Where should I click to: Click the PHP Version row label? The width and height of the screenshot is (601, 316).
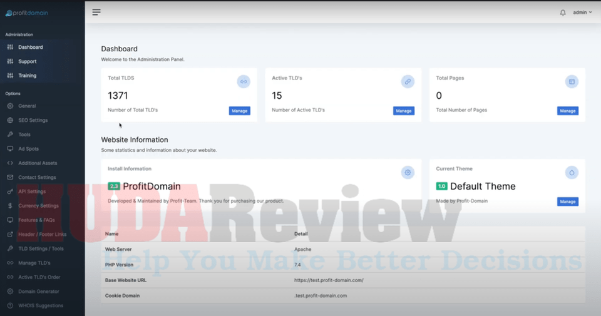(x=119, y=265)
